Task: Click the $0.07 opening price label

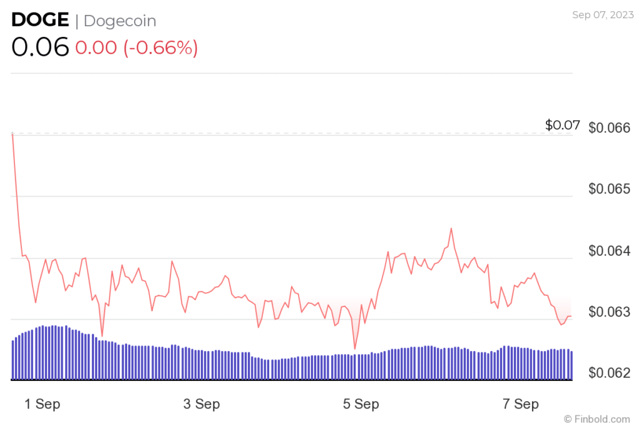Action: [563, 125]
